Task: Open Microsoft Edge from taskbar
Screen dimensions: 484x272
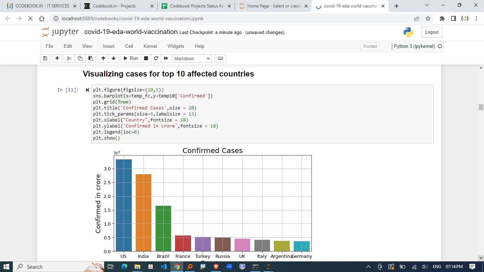Action: click(124, 267)
